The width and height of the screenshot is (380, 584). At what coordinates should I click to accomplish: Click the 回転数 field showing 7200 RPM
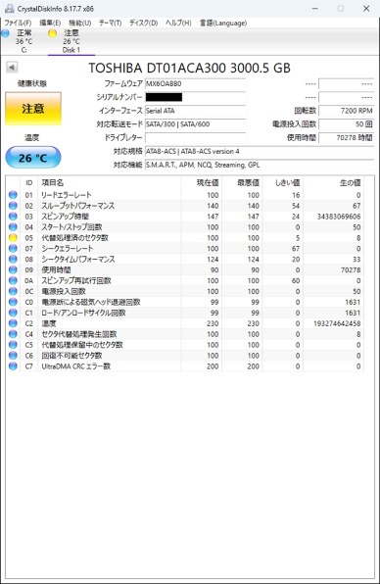click(x=346, y=111)
